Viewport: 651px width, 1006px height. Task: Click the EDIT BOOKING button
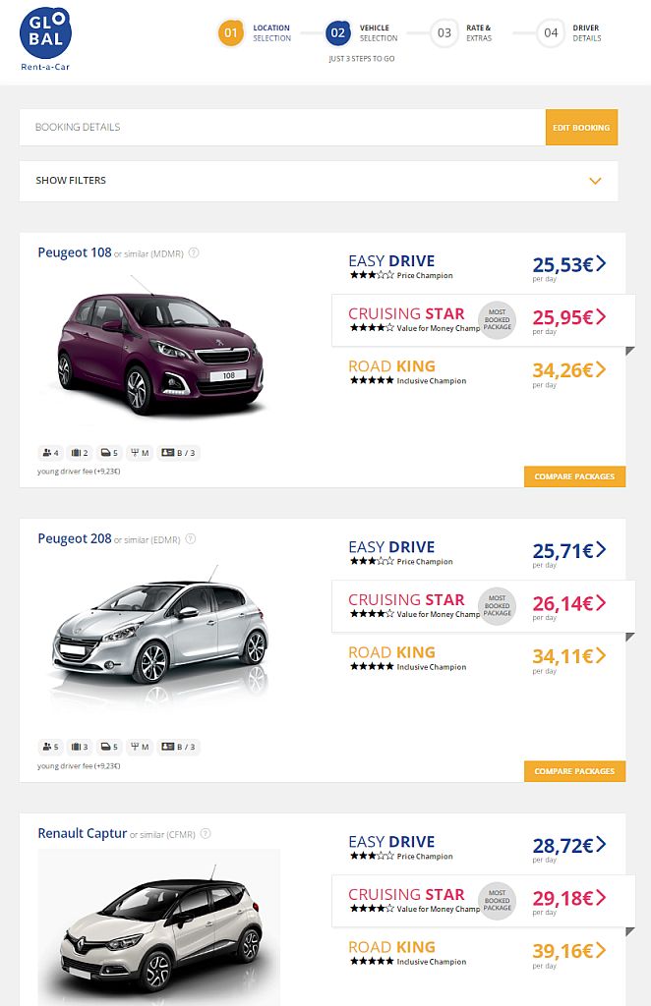coord(581,128)
